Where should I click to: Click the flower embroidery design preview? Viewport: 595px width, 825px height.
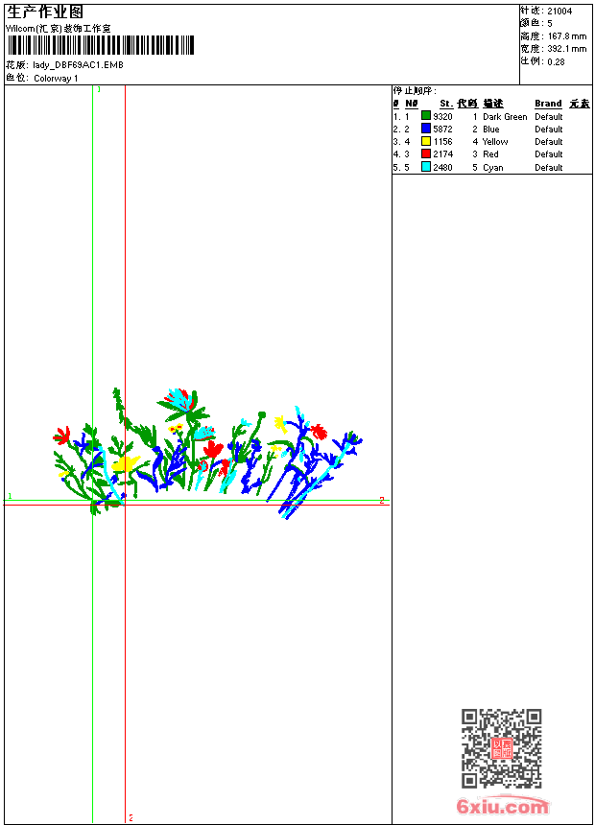[208, 454]
